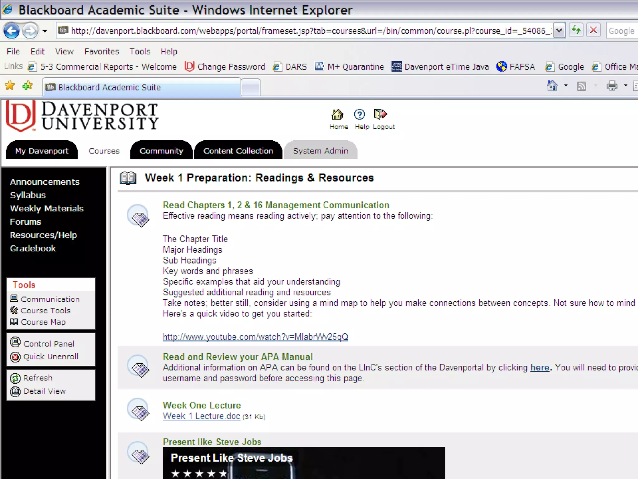
Task: Click the IE Stop loading button
Action: pyautogui.click(x=593, y=31)
